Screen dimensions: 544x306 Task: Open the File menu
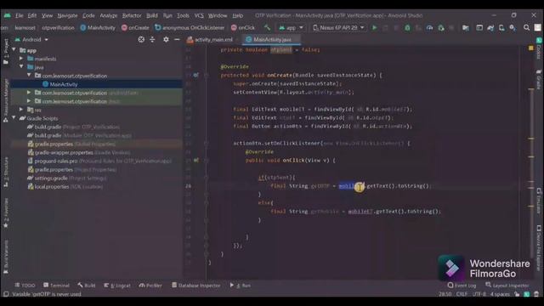(x=20, y=15)
